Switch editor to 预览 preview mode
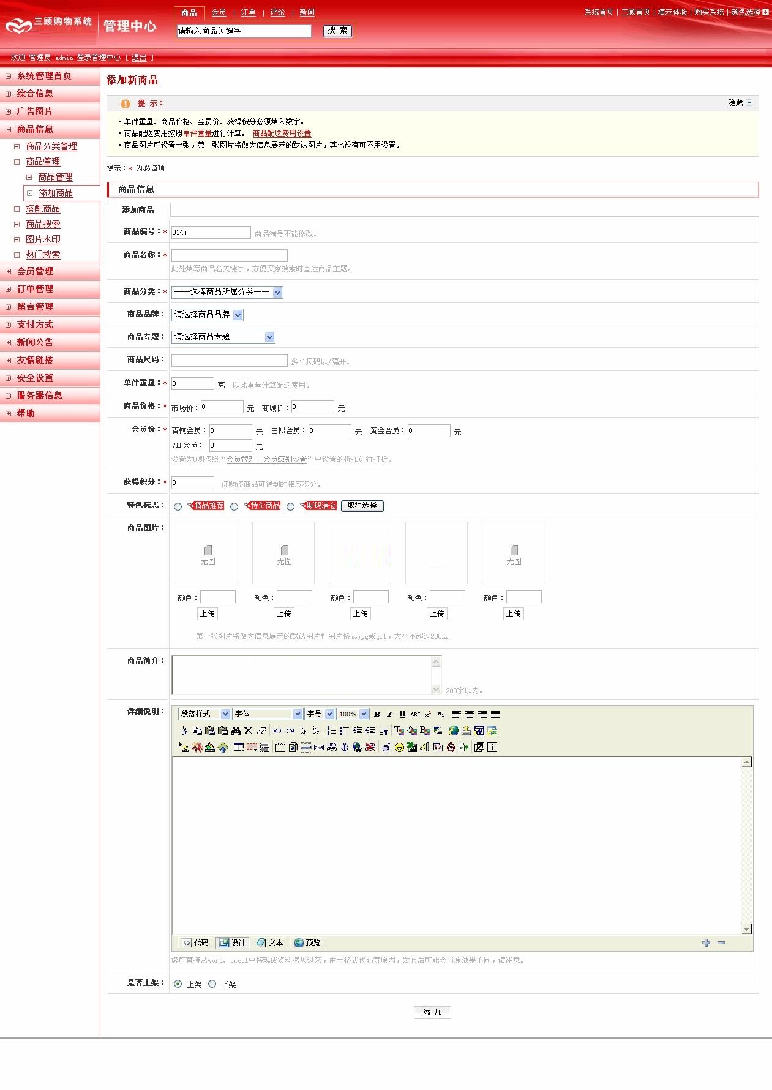Screen dimensions: 772x1090 [x=307, y=943]
